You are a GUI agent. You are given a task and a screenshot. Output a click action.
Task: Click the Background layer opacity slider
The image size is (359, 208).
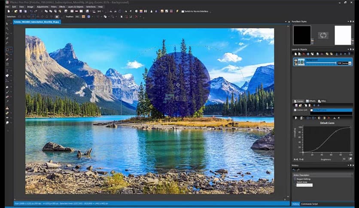(321, 63)
